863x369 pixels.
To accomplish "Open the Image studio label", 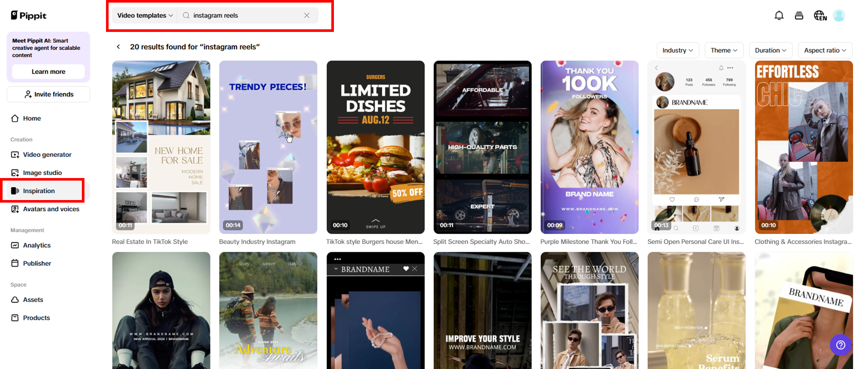I will click(42, 172).
